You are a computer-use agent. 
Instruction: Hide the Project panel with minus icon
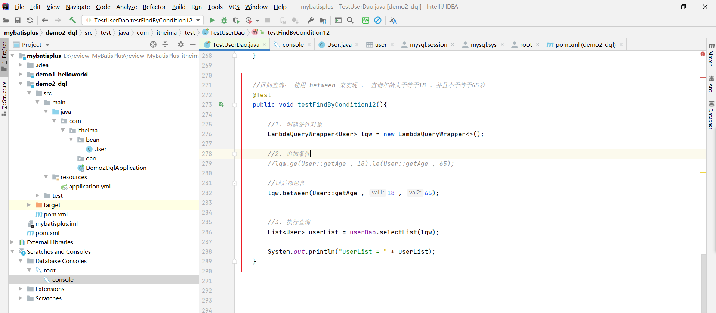coord(193,44)
